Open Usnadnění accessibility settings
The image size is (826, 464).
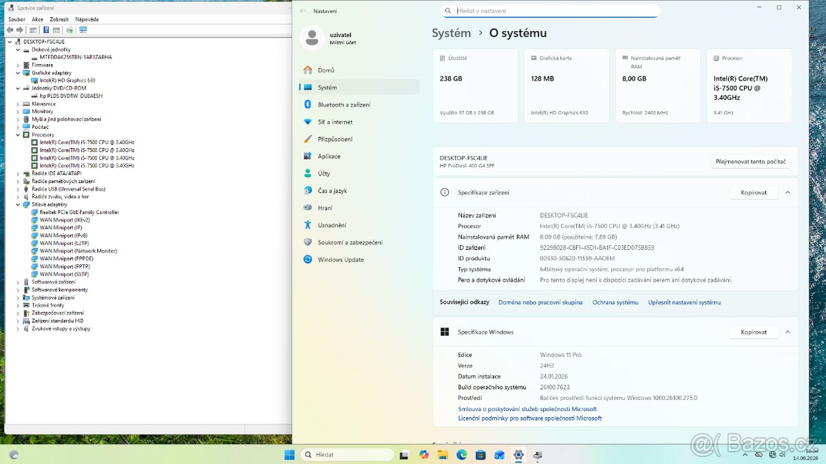click(359, 225)
